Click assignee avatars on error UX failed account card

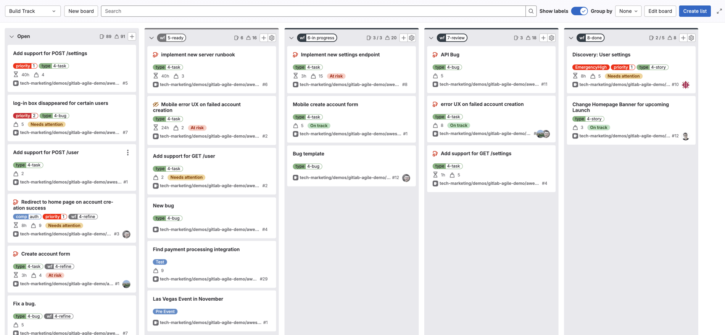(543, 134)
